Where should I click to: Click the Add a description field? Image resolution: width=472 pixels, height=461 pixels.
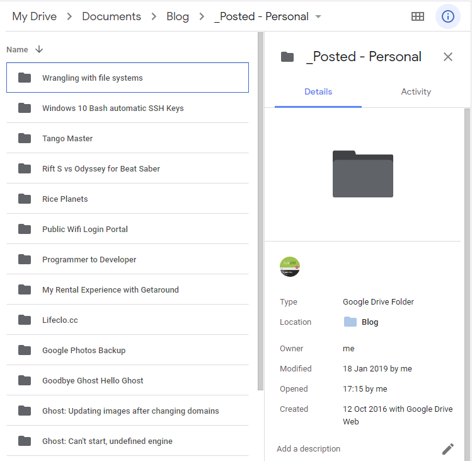pos(309,448)
